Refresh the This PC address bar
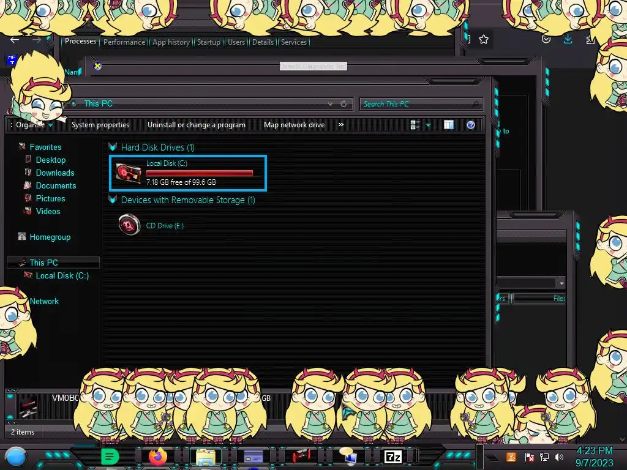627x470 pixels. pyautogui.click(x=344, y=104)
